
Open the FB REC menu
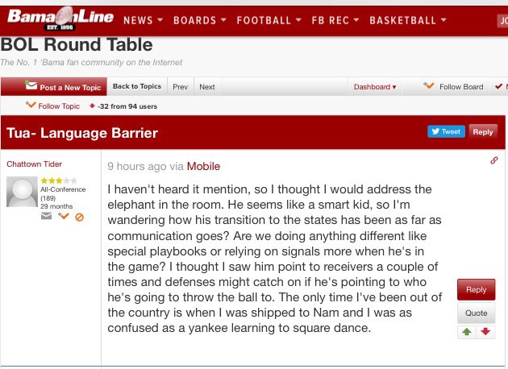pos(335,20)
